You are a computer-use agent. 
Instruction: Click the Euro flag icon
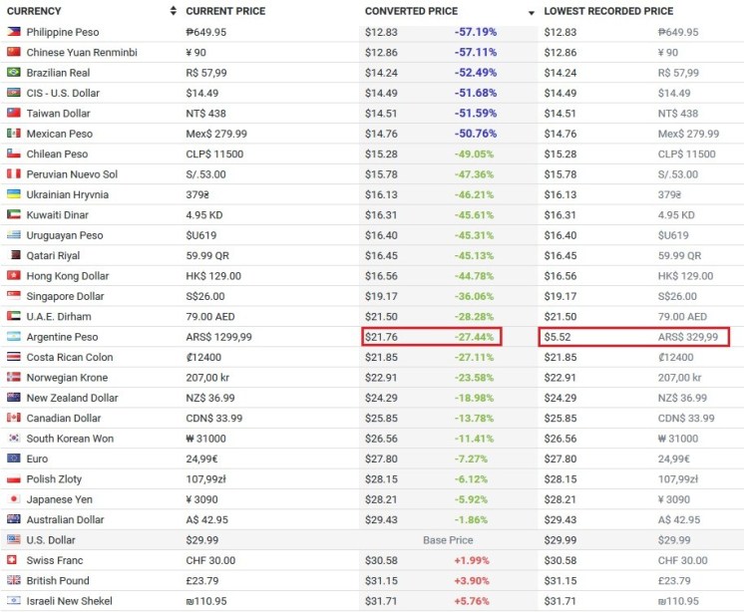coord(14,459)
